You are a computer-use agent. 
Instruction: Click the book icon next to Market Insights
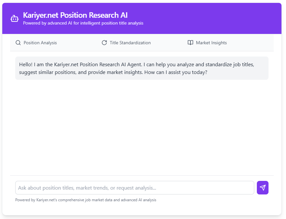(190, 42)
